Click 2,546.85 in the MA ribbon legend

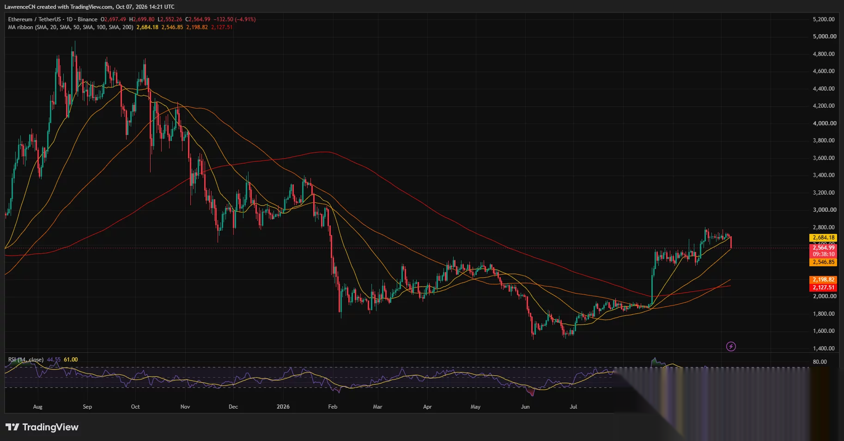point(172,27)
